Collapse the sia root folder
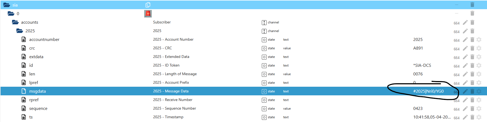 tap(7, 5)
